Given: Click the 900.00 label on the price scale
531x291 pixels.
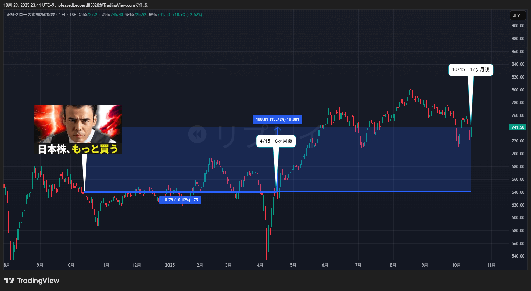Looking at the screenshot, I should click(518, 26).
